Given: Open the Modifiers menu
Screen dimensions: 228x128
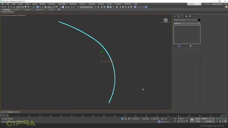Looking at the screenshot, I should (43, 4).
